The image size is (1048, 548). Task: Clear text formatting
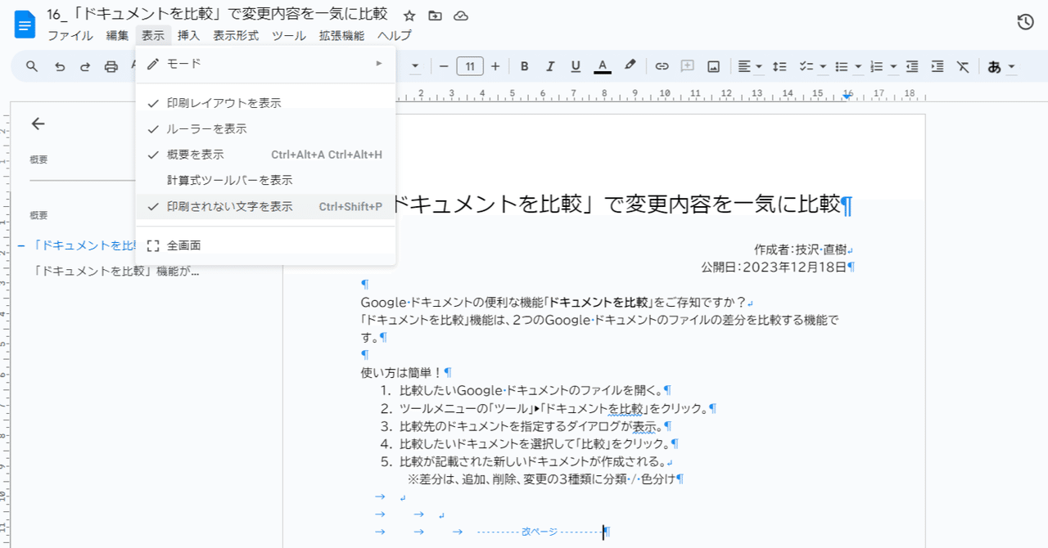tap(962, 66)
